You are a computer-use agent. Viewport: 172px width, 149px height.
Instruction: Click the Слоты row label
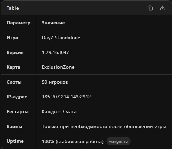tap(14, 82)
